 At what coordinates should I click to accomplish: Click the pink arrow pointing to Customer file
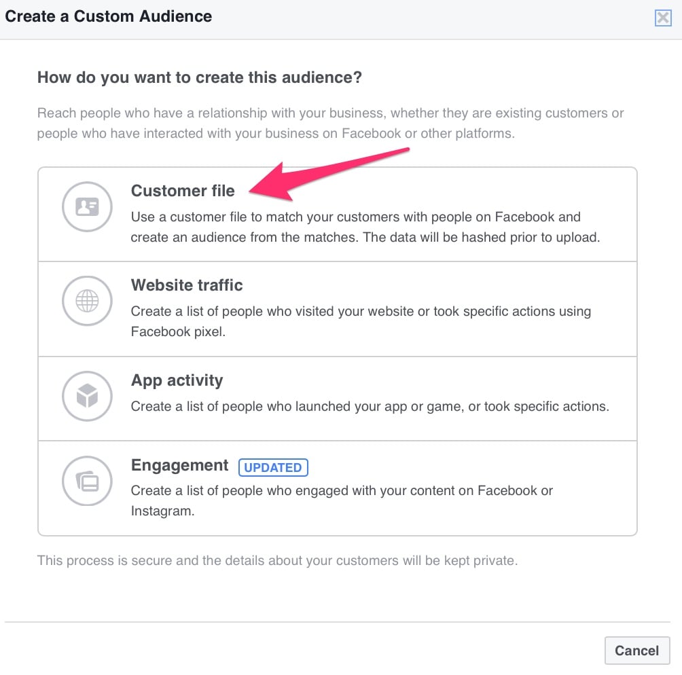pyautogui.click(x=329, y=175)
